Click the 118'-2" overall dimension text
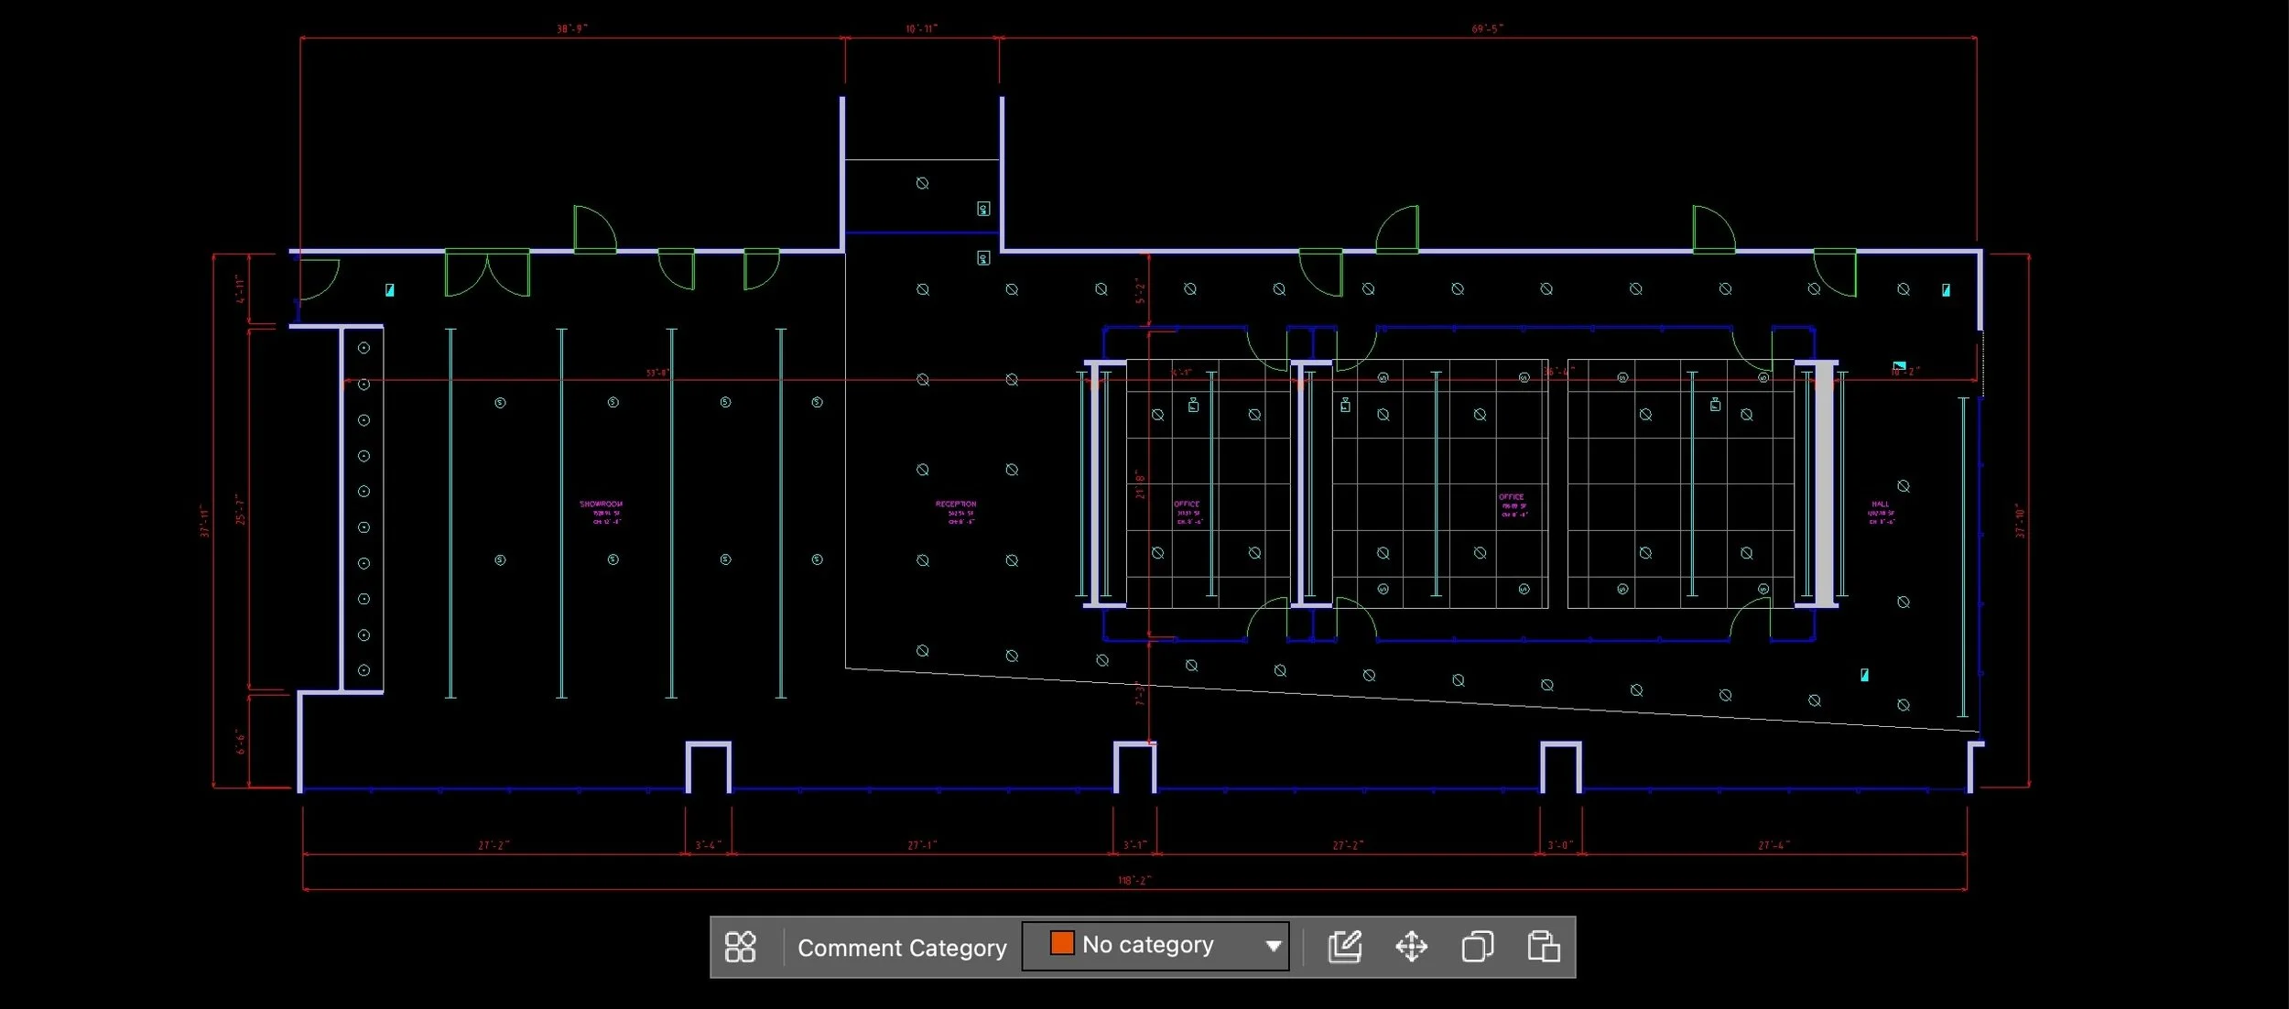The image size is (2289, 1009). [x=1134, y=880]
